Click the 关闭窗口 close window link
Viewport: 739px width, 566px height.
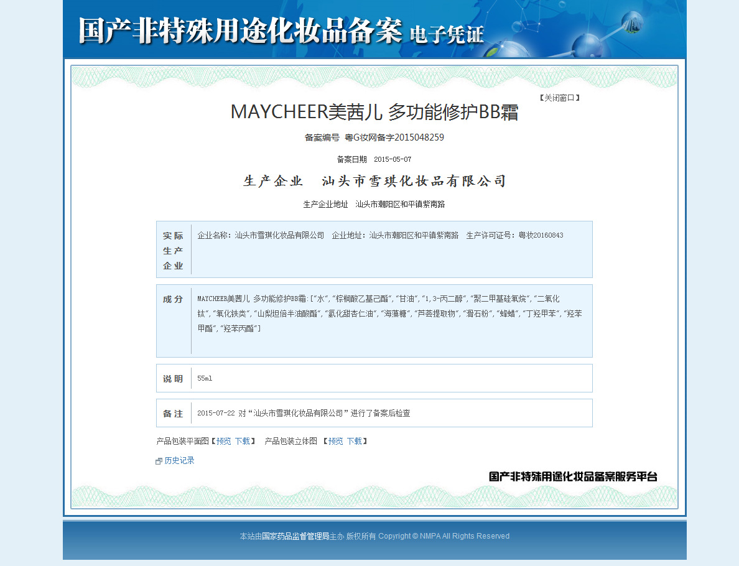click(x=559, y=98)
